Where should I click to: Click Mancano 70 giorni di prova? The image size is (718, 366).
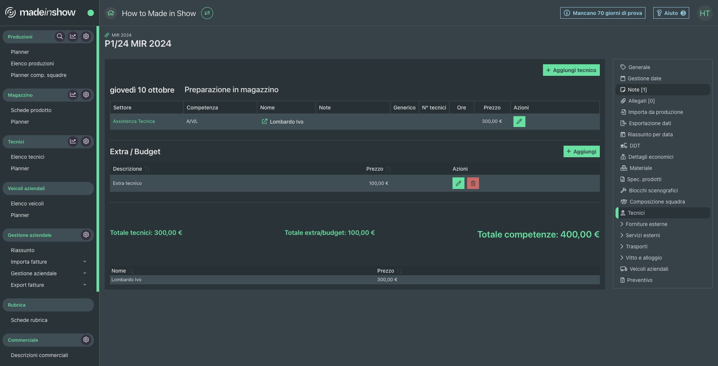602,13
